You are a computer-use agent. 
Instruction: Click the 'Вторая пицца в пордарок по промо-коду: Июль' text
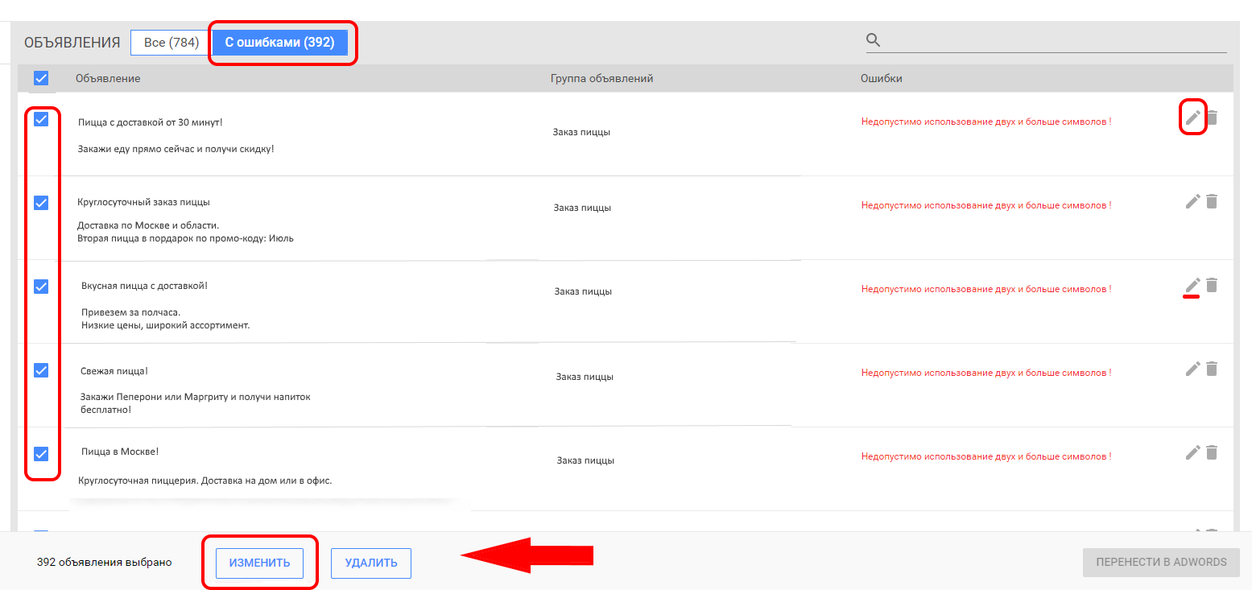[185, 238]
